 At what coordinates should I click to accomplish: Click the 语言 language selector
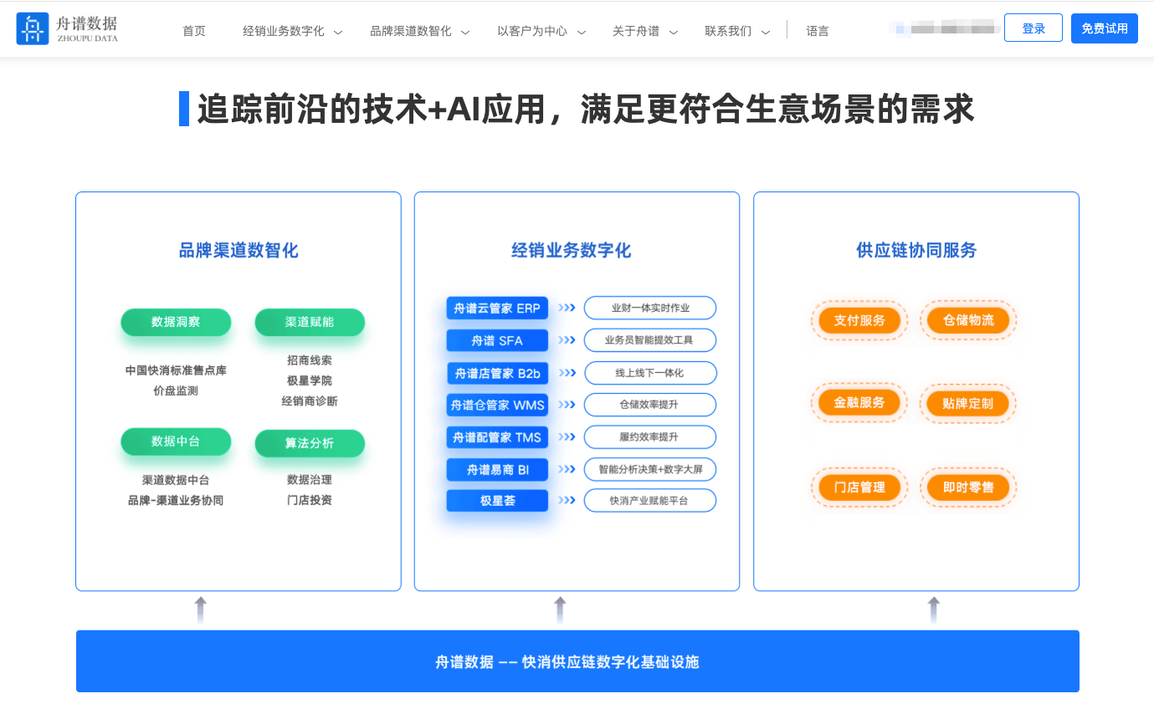pos(818,31)
